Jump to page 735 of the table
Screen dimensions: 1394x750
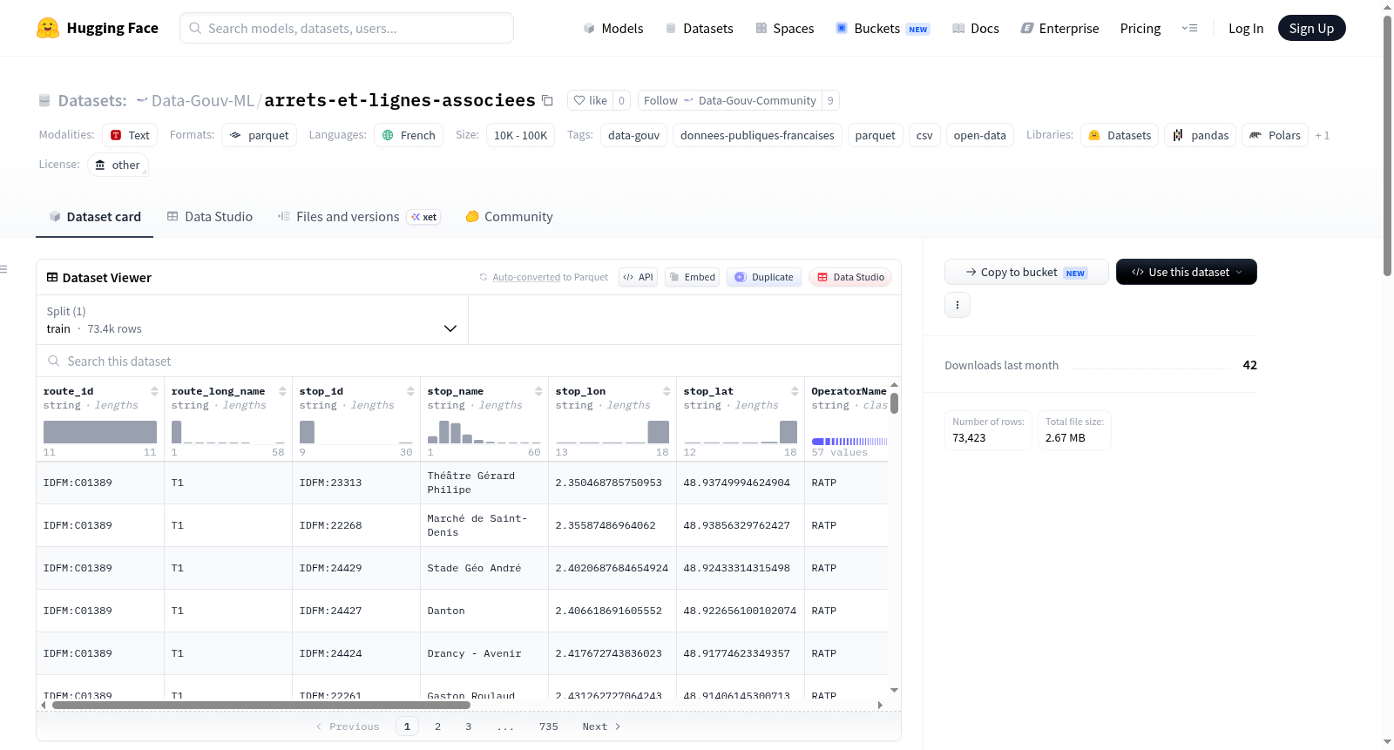pos(548,726)
